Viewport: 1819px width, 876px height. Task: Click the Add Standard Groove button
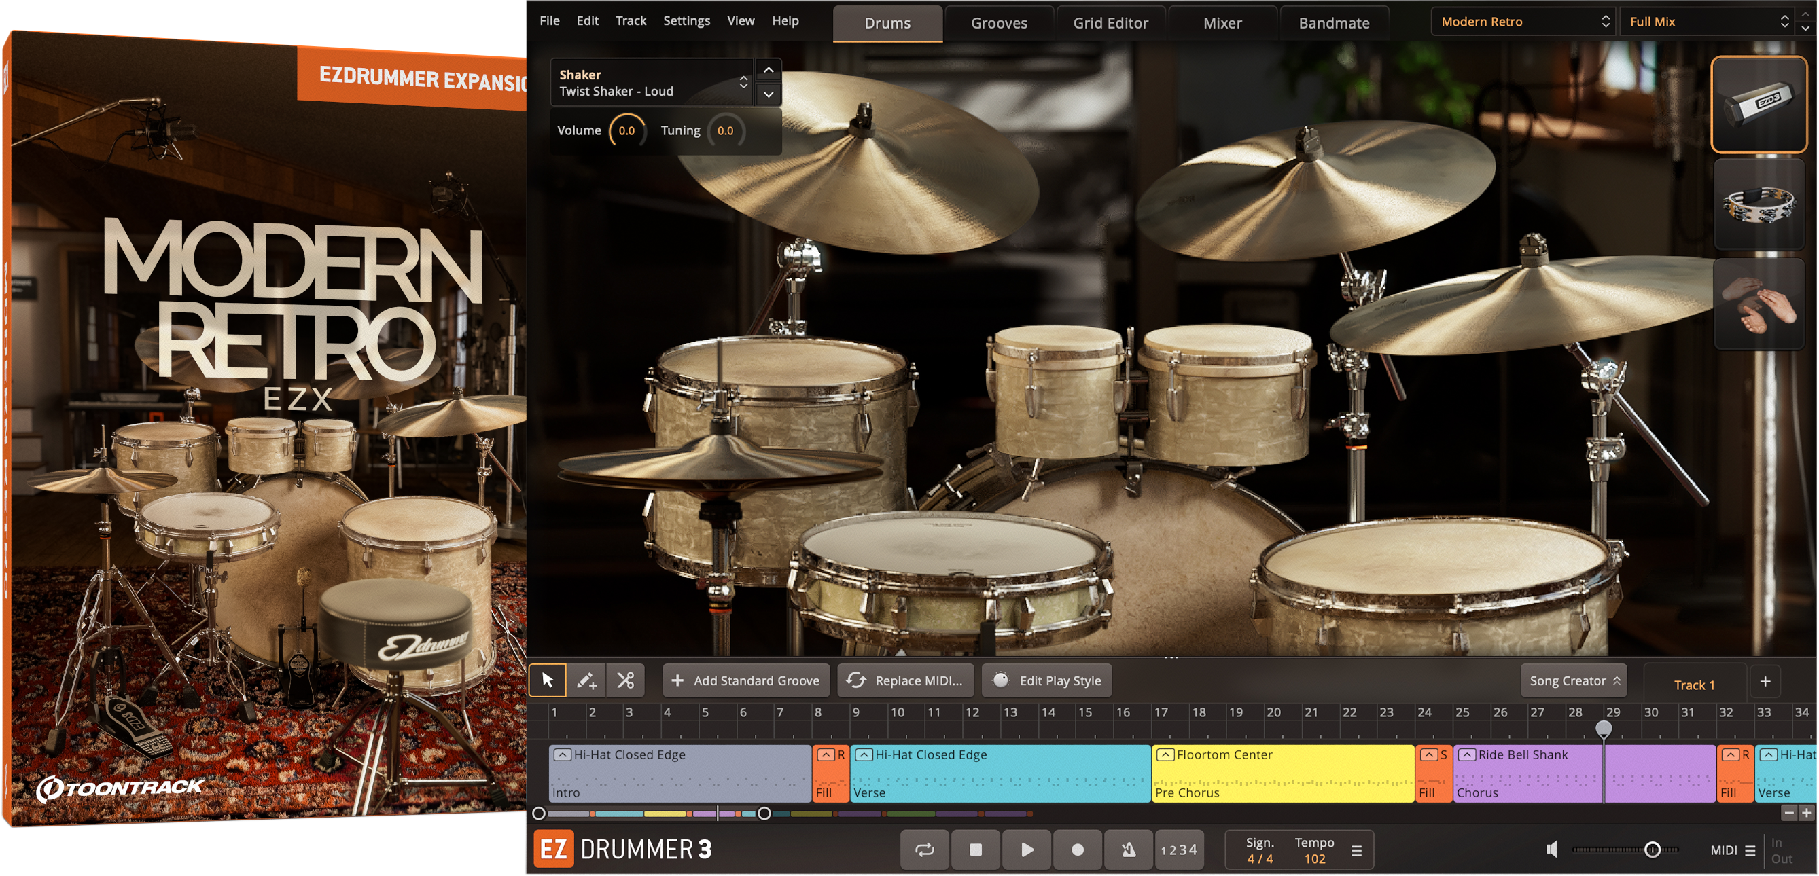tap(745, 680)
